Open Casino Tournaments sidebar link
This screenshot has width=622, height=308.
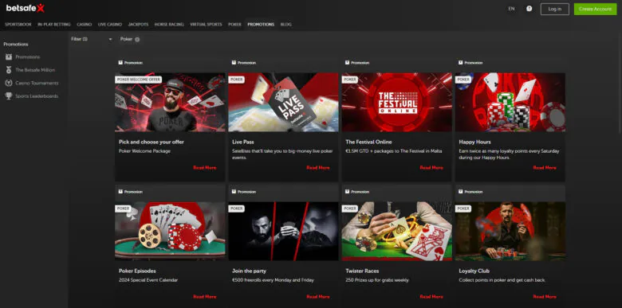pos(37,83)
